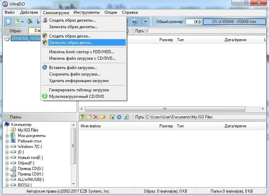Expand the ALLWINUSB(I:) node
Image resolution: width=269 pixels, height=195 pixels.
coord(7,180)
